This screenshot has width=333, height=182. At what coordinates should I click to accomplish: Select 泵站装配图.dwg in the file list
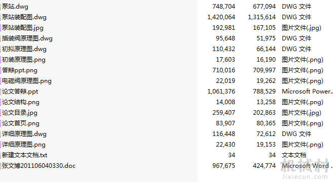point(24,17)
